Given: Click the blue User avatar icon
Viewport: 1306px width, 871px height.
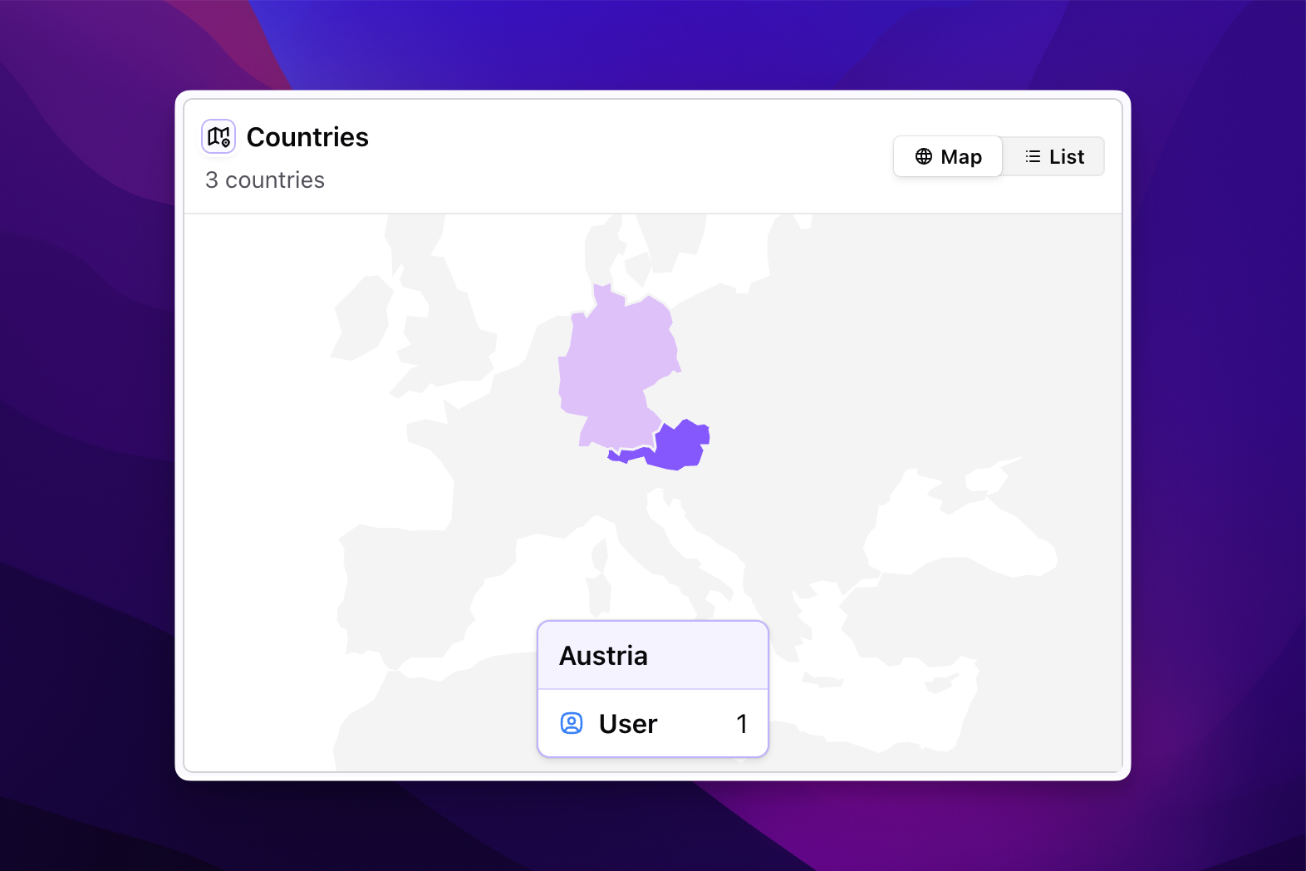Looking at the screenshot, I should tap(572, 723).
